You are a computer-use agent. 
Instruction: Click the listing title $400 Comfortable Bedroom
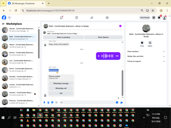tap(62, 33)
